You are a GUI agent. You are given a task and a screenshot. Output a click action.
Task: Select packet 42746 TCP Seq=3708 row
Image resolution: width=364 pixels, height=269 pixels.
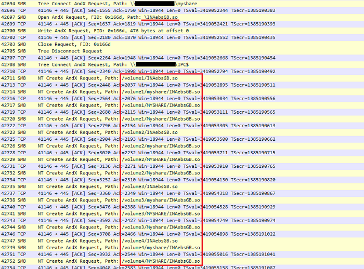(182, 234)
